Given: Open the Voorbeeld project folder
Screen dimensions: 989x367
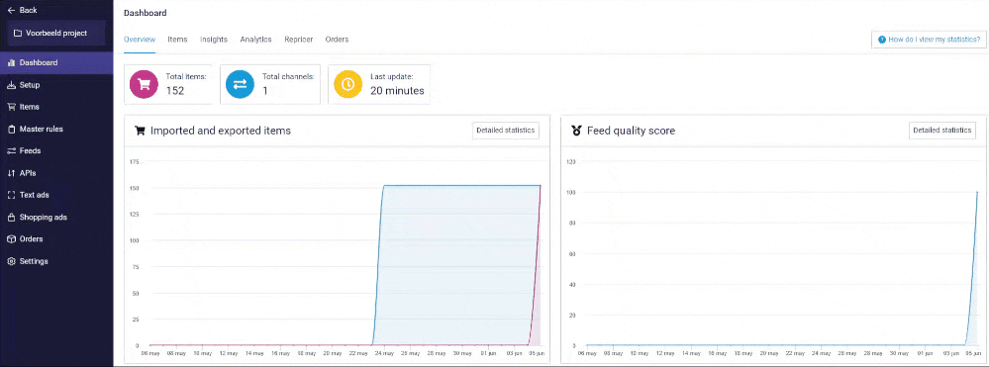Looking at the screenshot, I should pyautogui.click(x=56, y=33).
